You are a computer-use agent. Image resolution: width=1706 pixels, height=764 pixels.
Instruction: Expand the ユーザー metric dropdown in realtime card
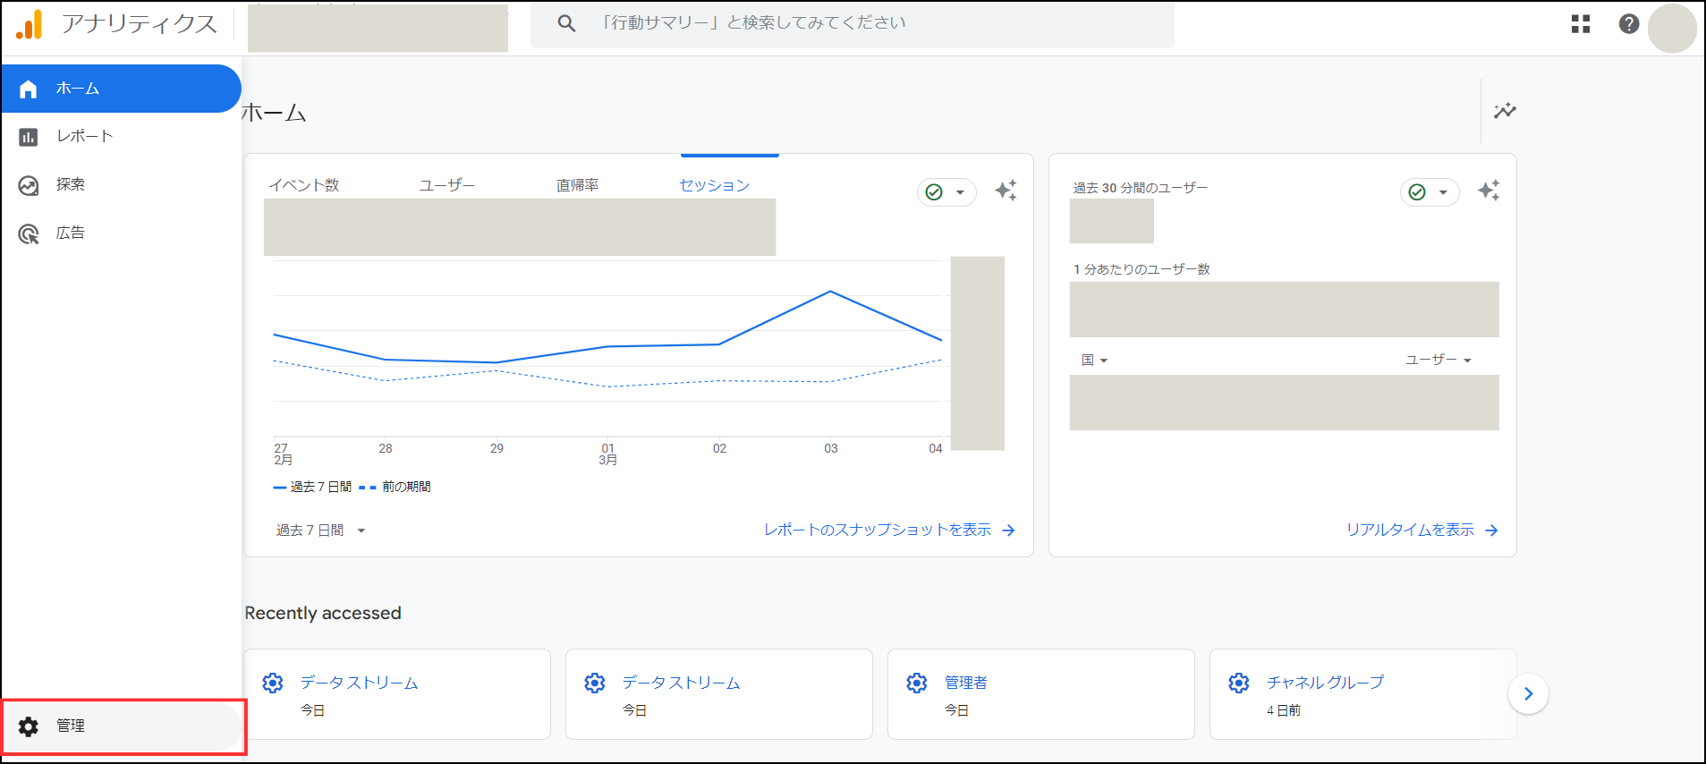click(x=1439, y=360)
